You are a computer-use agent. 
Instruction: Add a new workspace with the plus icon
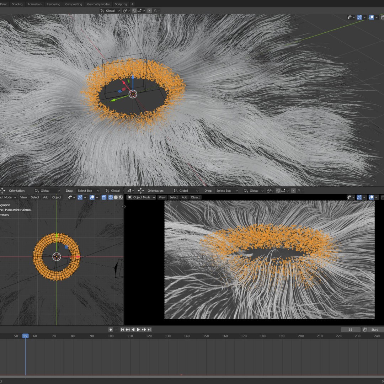(x=132, y=4)
